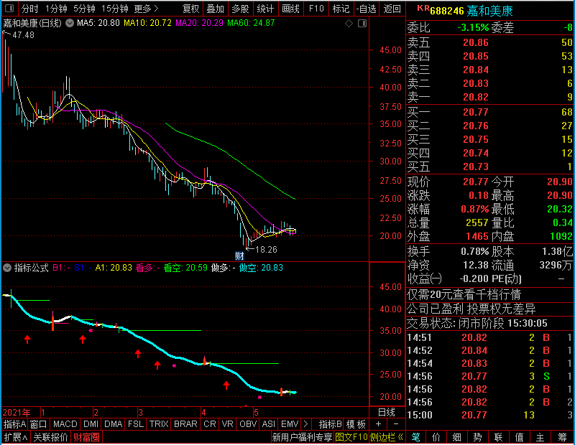Screen dimensions: 575x445
Task: Click the 指标A tab
Action: [x=14, y=424]
